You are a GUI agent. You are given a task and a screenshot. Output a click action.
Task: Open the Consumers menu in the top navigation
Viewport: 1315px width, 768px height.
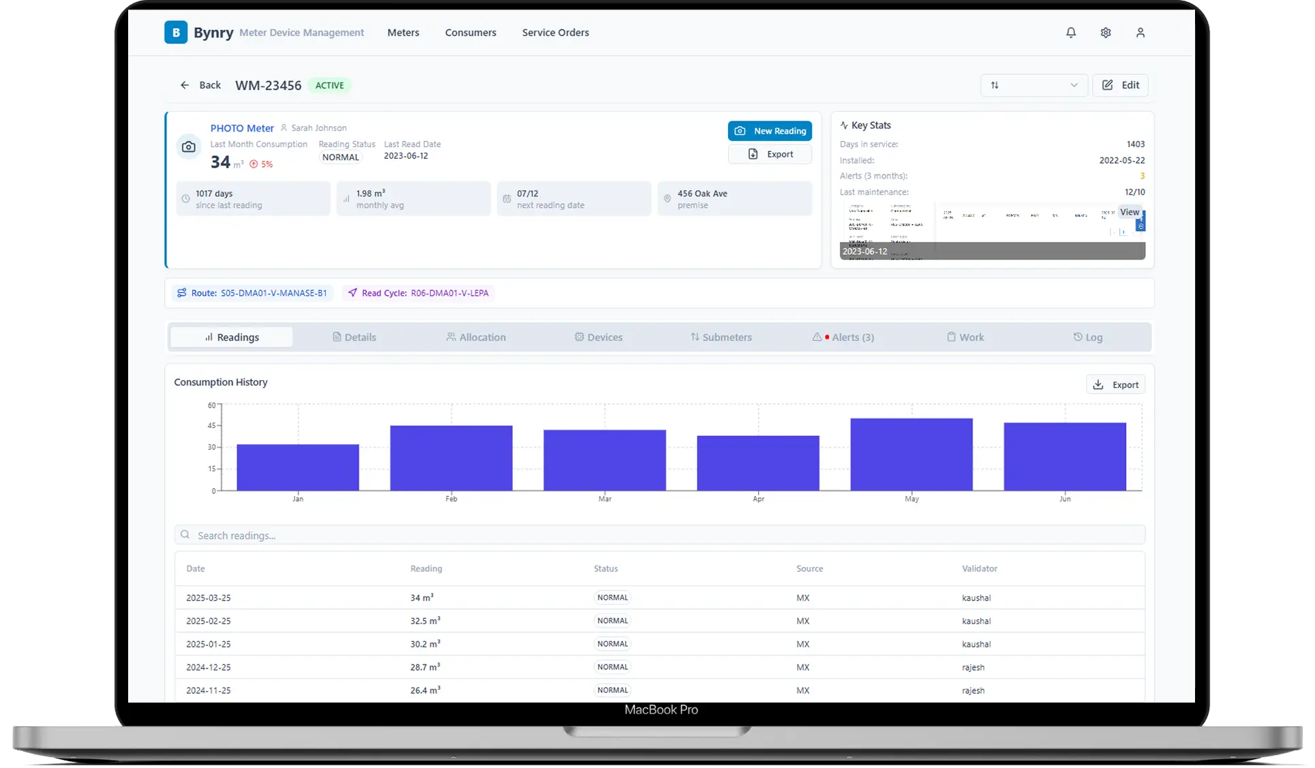click(x=470, y=32)
